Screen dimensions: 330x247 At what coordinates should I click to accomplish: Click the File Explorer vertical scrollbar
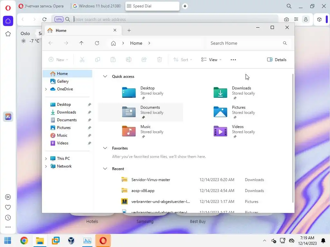(x=293, y=138)
